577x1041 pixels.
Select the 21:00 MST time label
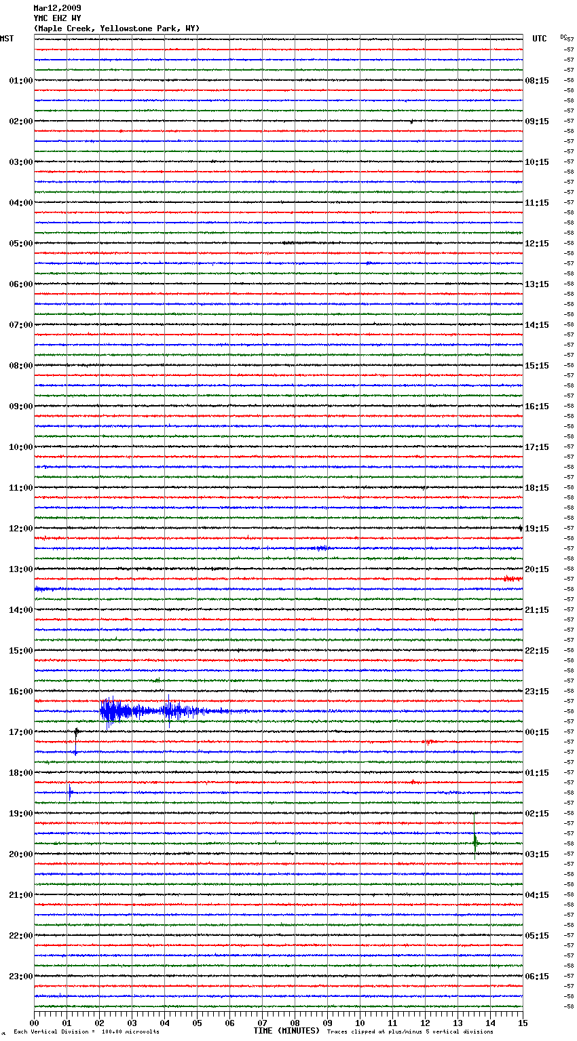point(21,895)
